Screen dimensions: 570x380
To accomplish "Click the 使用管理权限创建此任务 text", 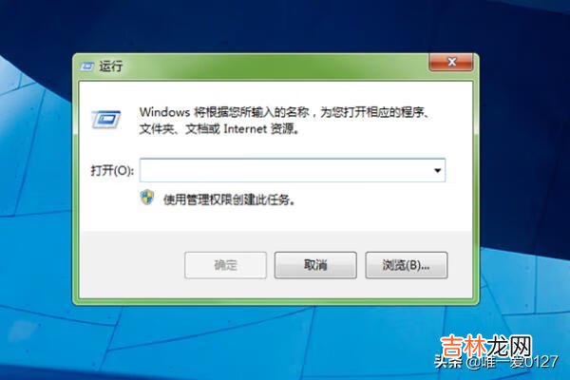I will click(x=229, y=199).
